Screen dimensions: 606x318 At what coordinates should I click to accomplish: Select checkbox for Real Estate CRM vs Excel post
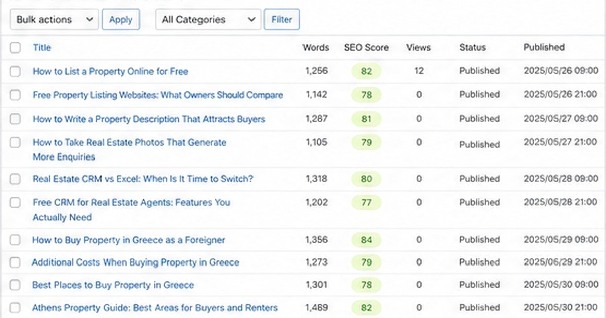pos(15,179)
